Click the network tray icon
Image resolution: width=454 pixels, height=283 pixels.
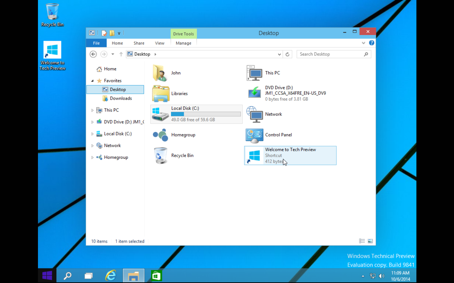click(x=373, y=276)
